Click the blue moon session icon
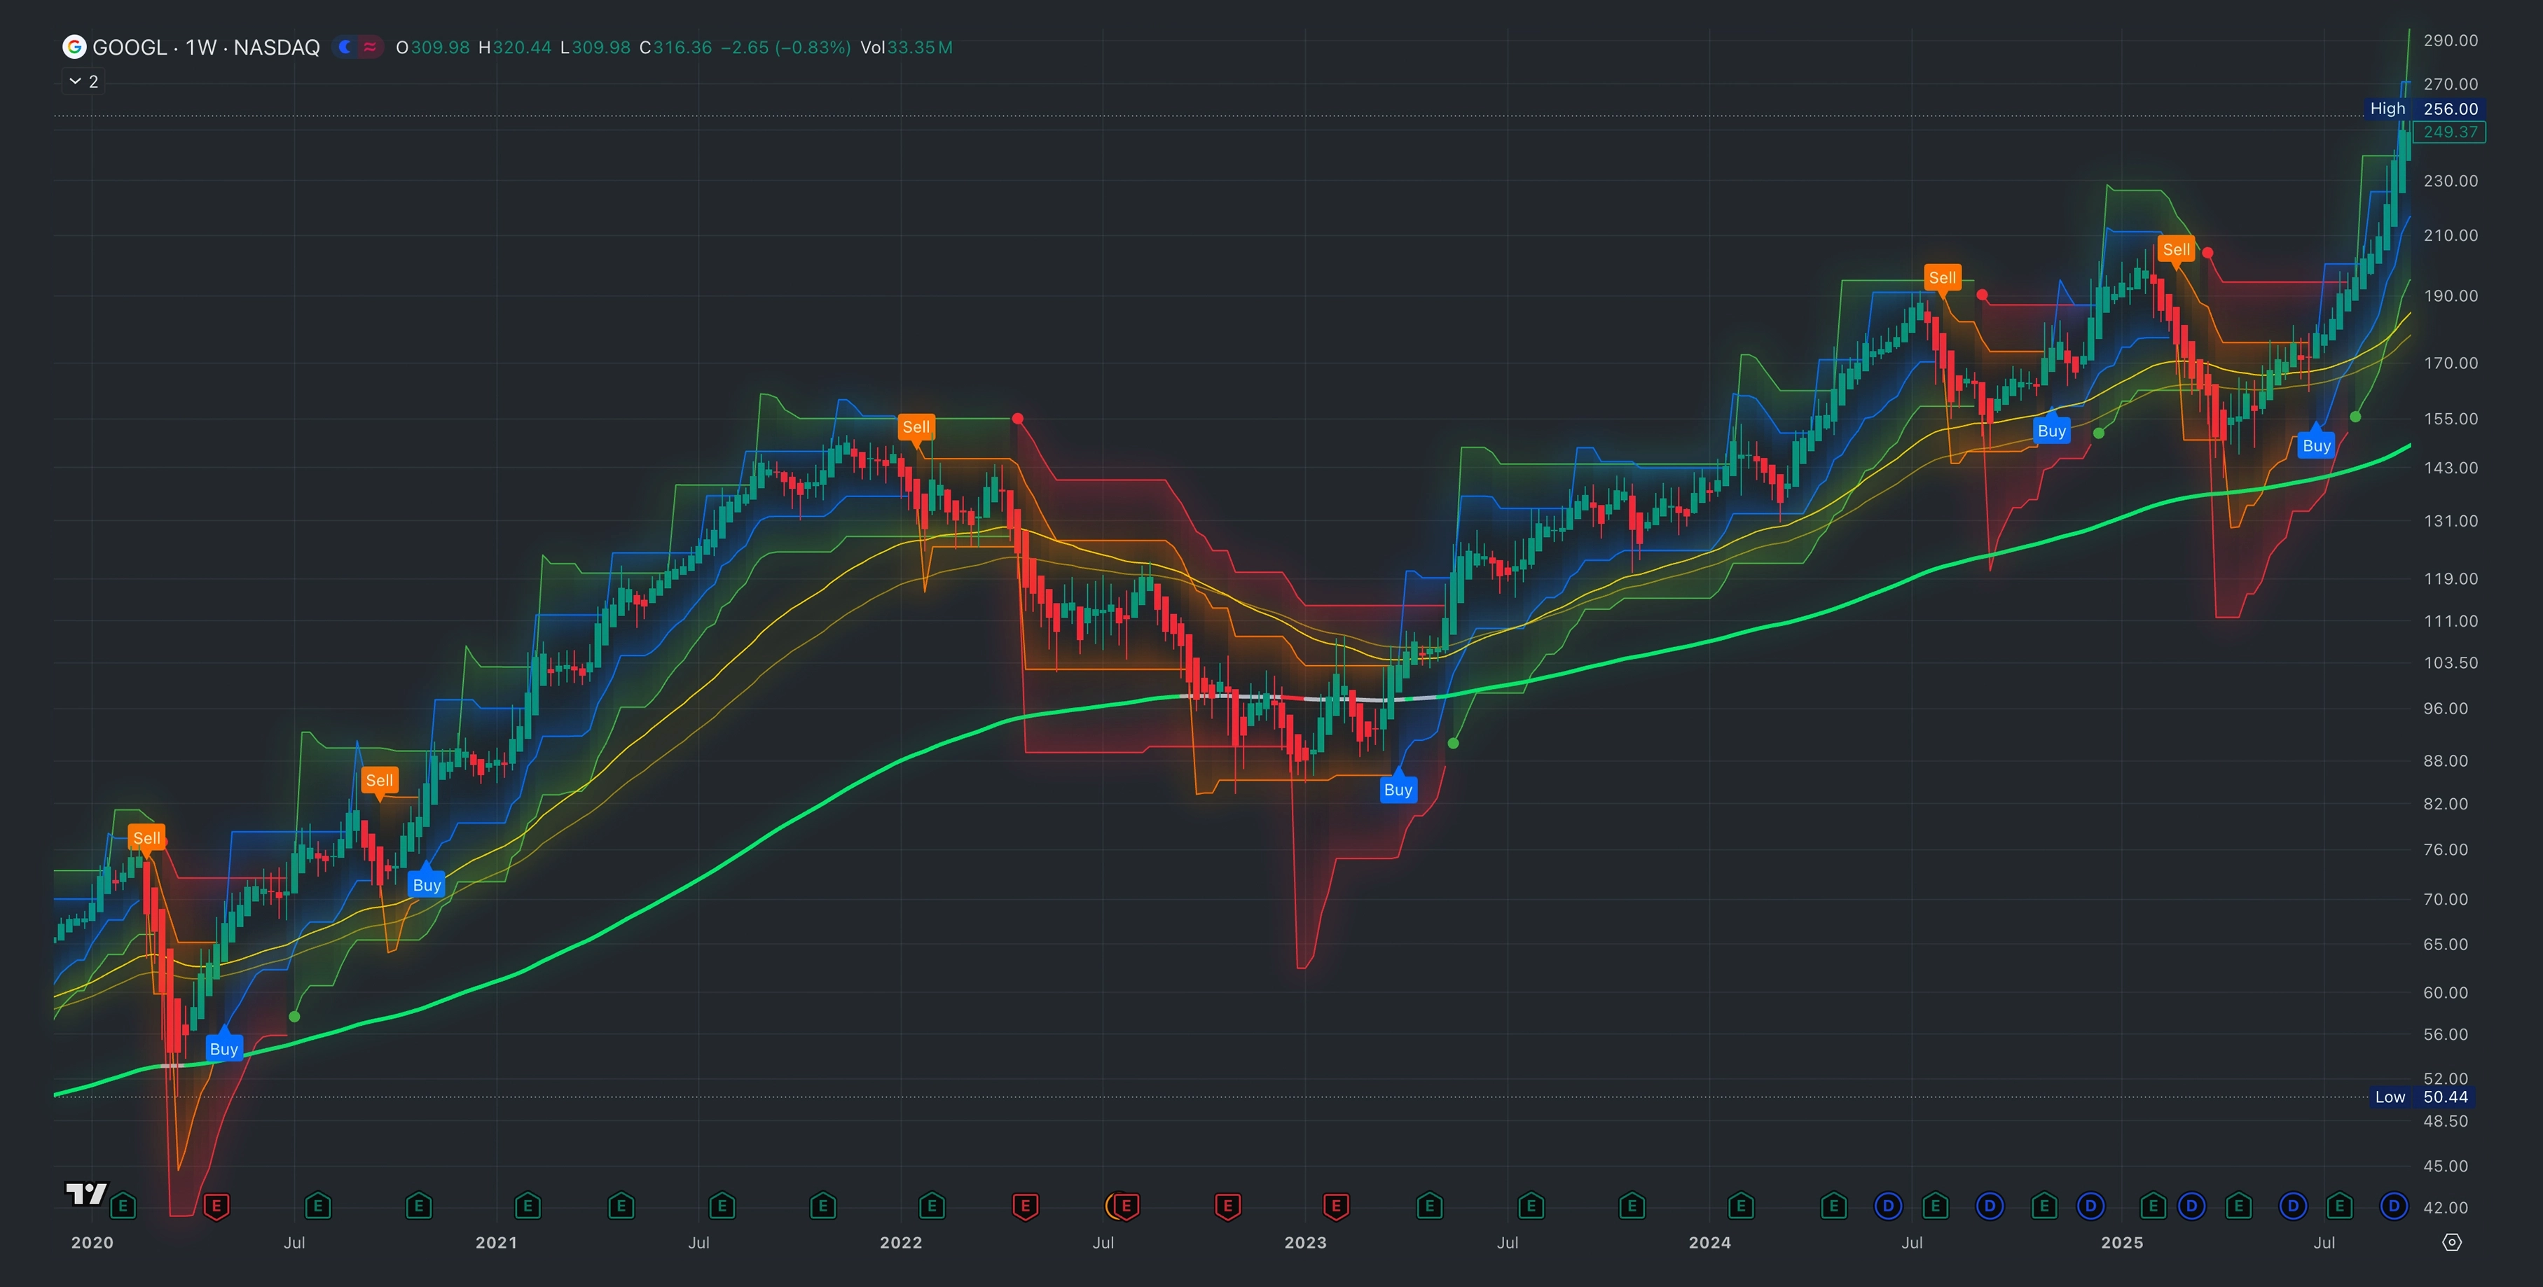Screen dimensions: 2543x1287 (x=345, y=48)
